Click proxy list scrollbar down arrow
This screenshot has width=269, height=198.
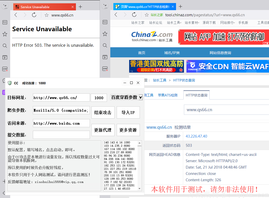click(140, 189)
